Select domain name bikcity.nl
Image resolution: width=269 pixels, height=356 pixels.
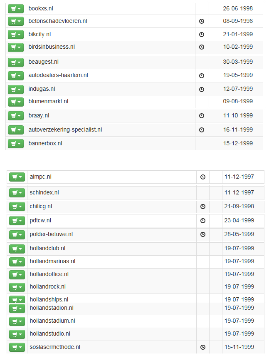pos(39,34)
